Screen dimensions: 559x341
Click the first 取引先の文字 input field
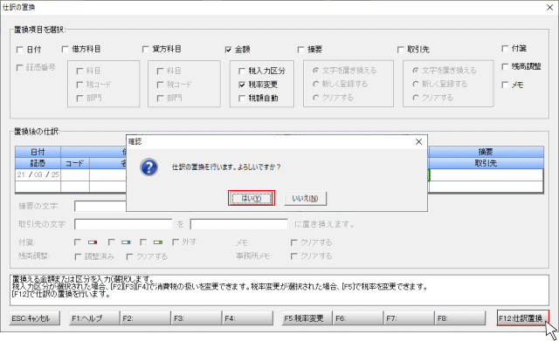[x=123, y=225]
